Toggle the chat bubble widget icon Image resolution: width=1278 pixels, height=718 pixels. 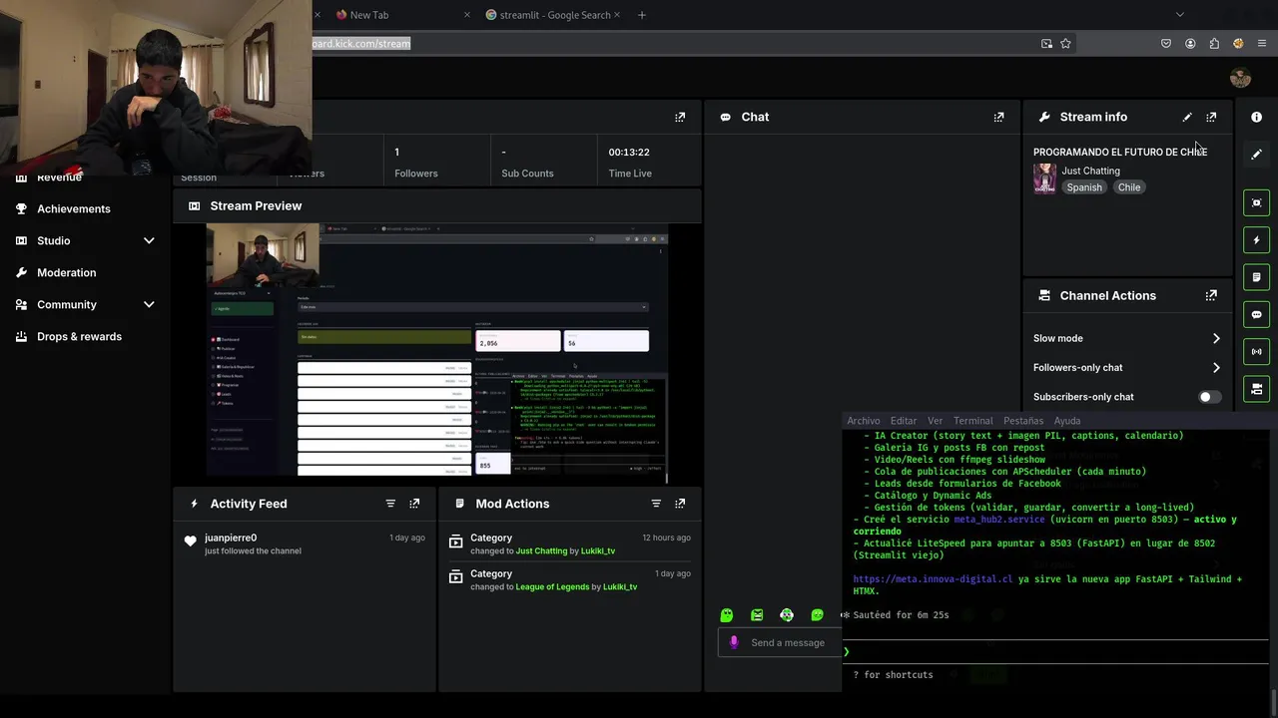tap(1256, 314)
